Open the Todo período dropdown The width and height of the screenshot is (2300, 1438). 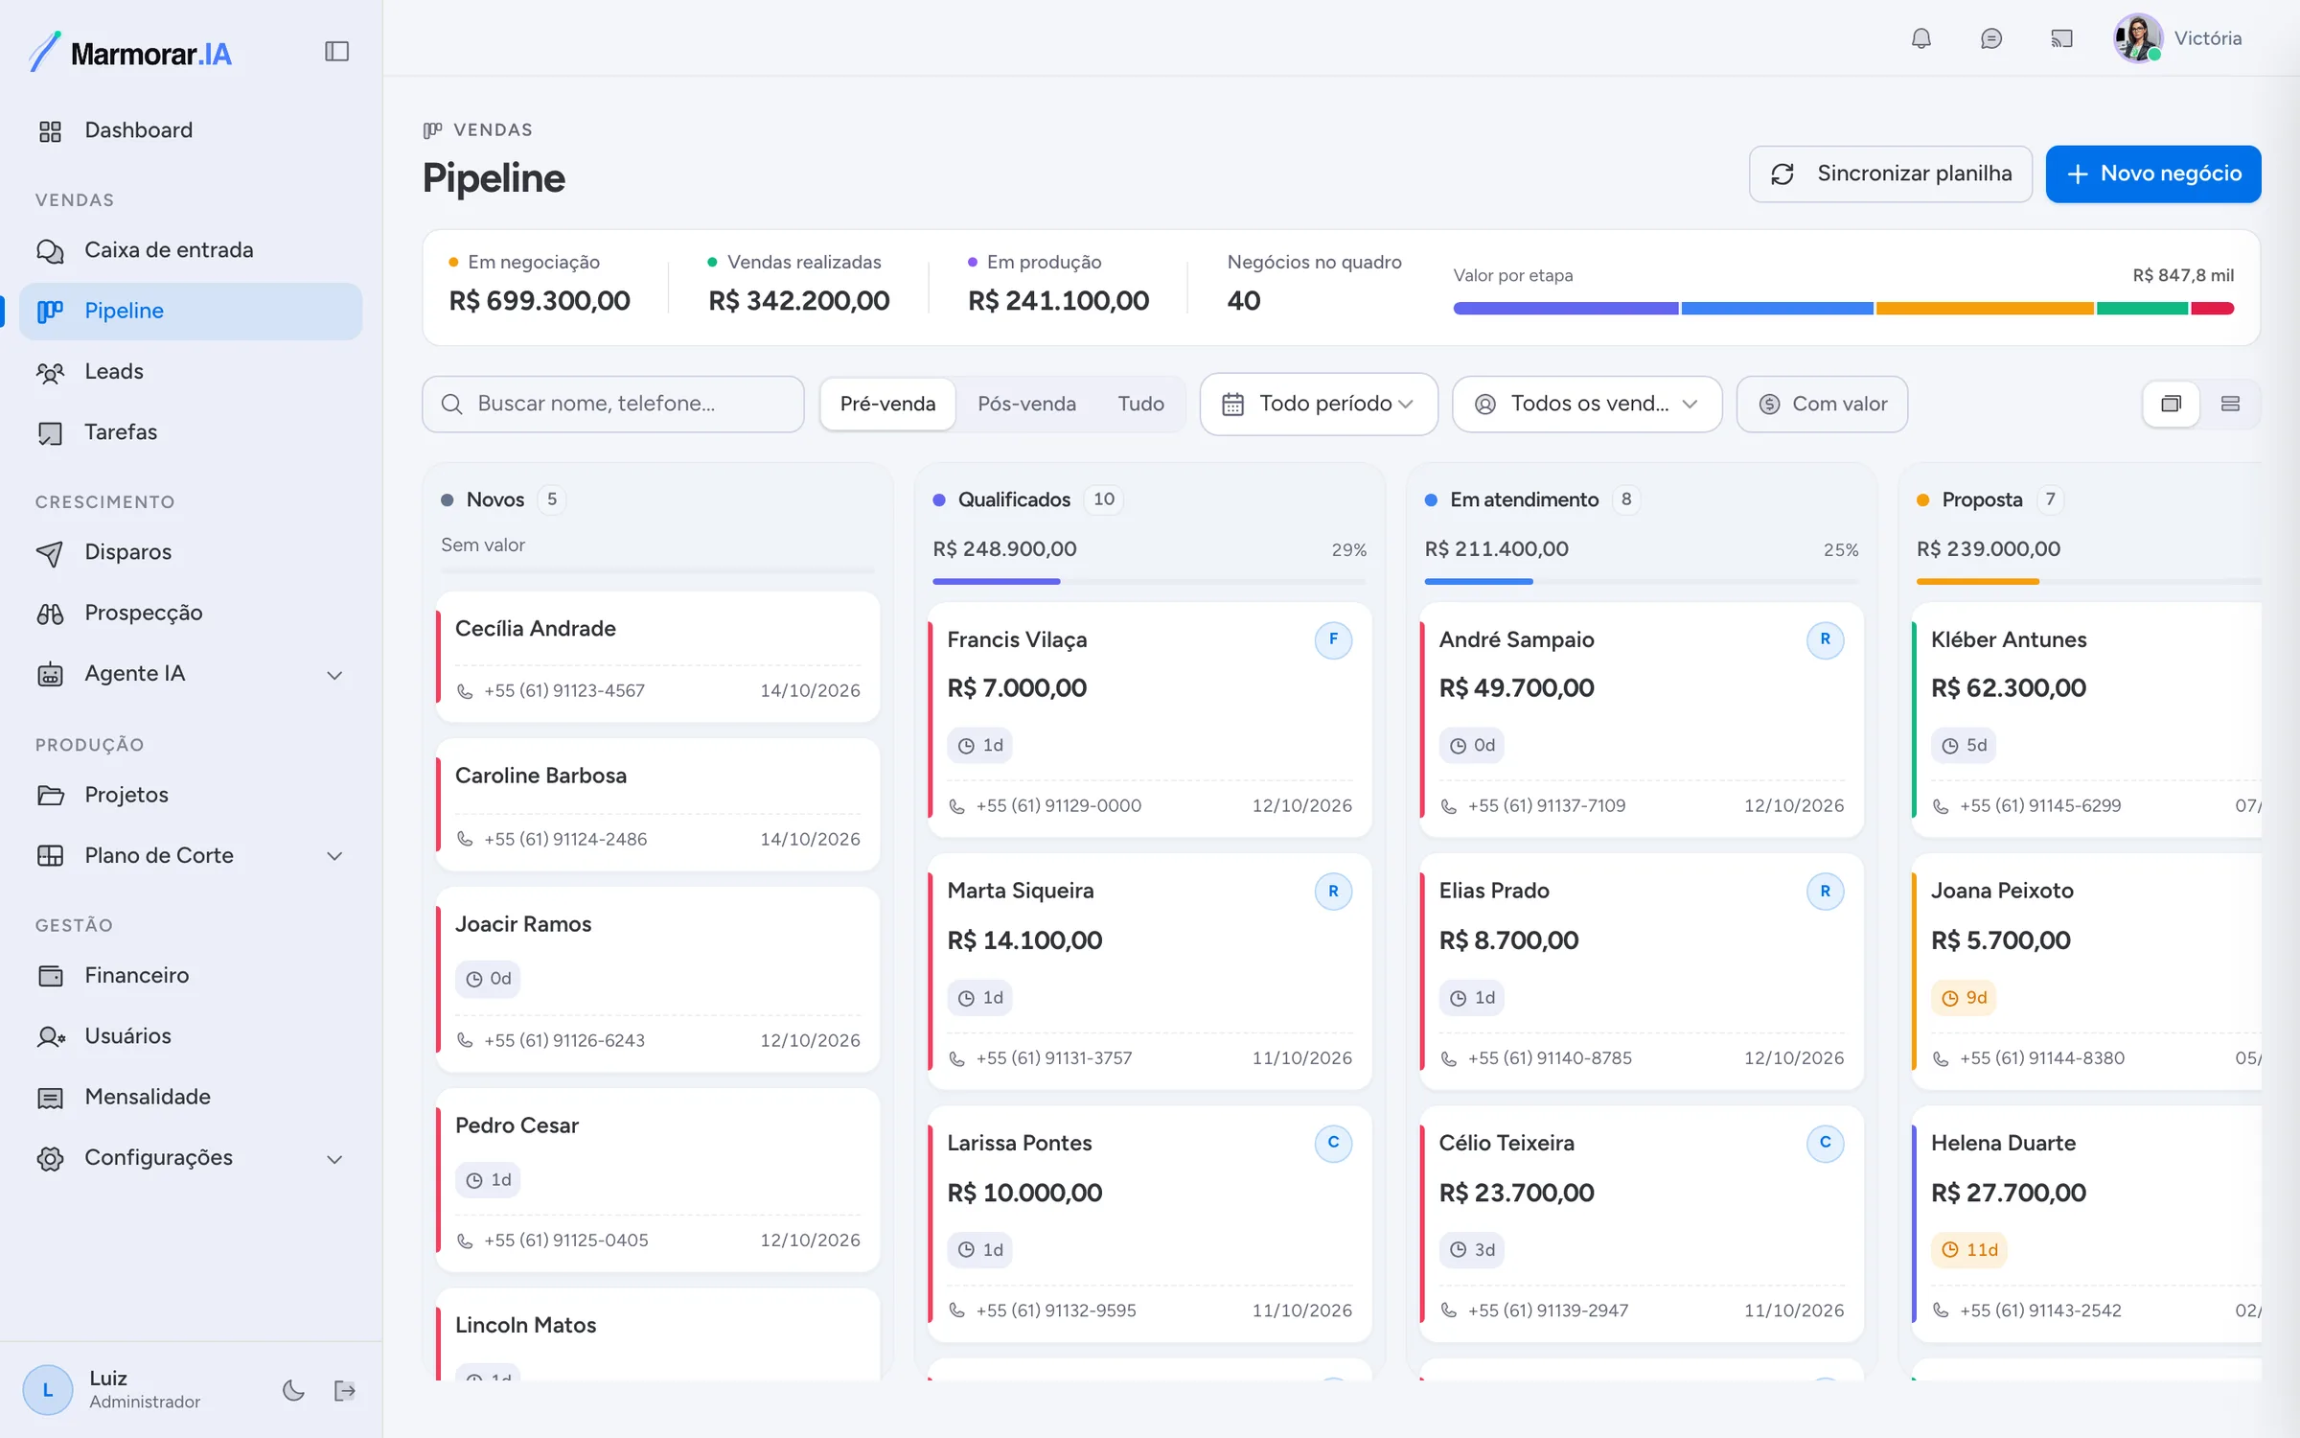pos(1319,404)
